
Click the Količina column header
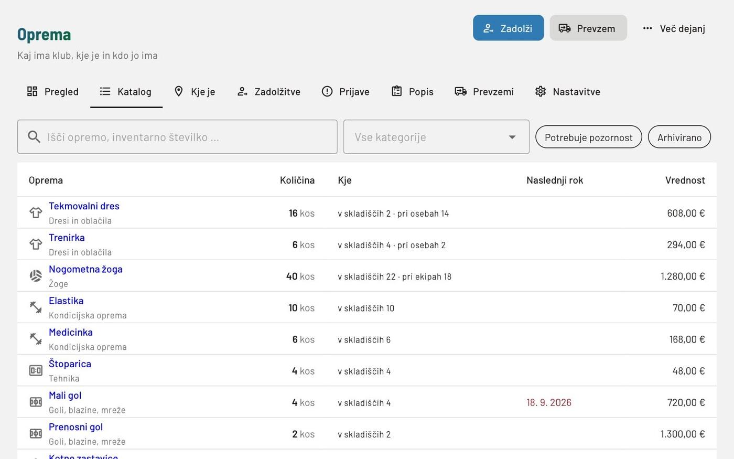tap(297, 180)
